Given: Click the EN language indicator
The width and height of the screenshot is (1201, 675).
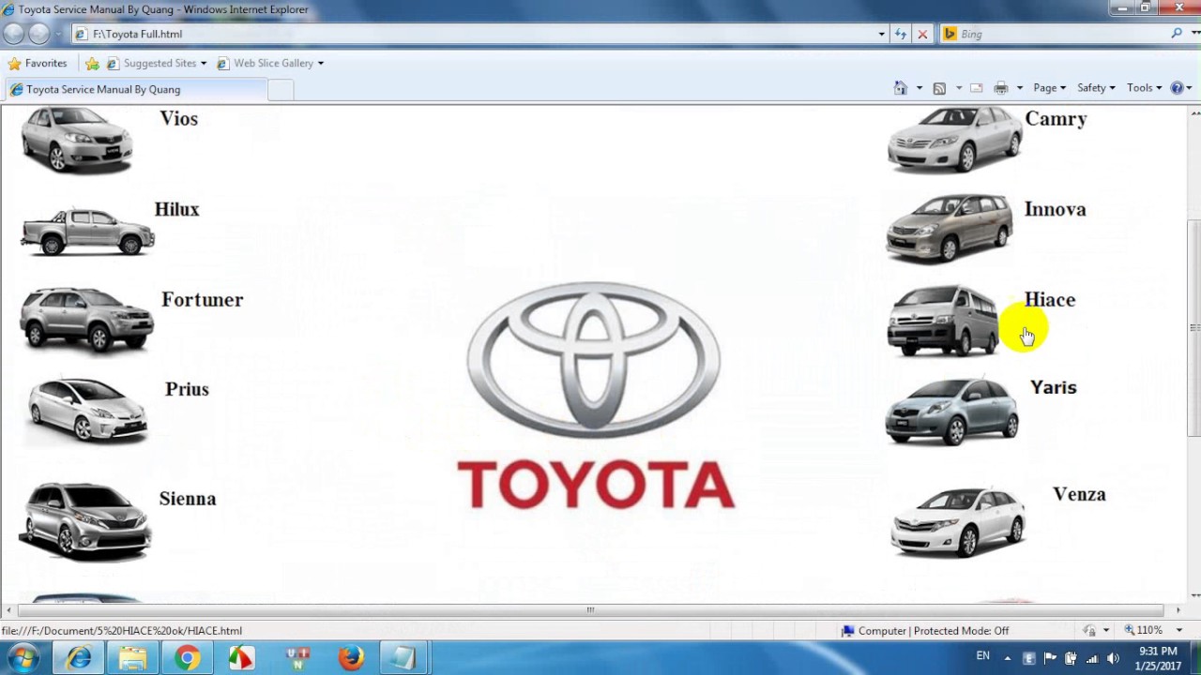Looking at the screenshot, I should (982, 656).
